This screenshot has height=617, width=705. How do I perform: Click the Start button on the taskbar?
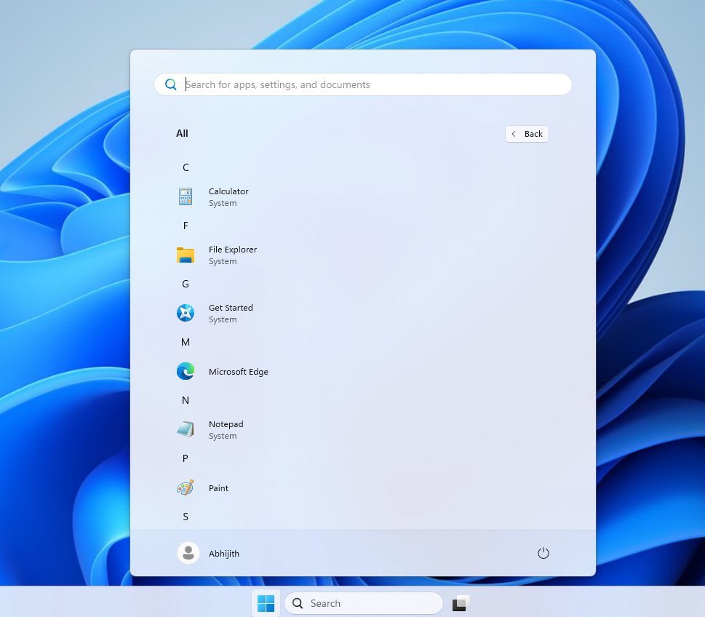click(x=266, y=603)
